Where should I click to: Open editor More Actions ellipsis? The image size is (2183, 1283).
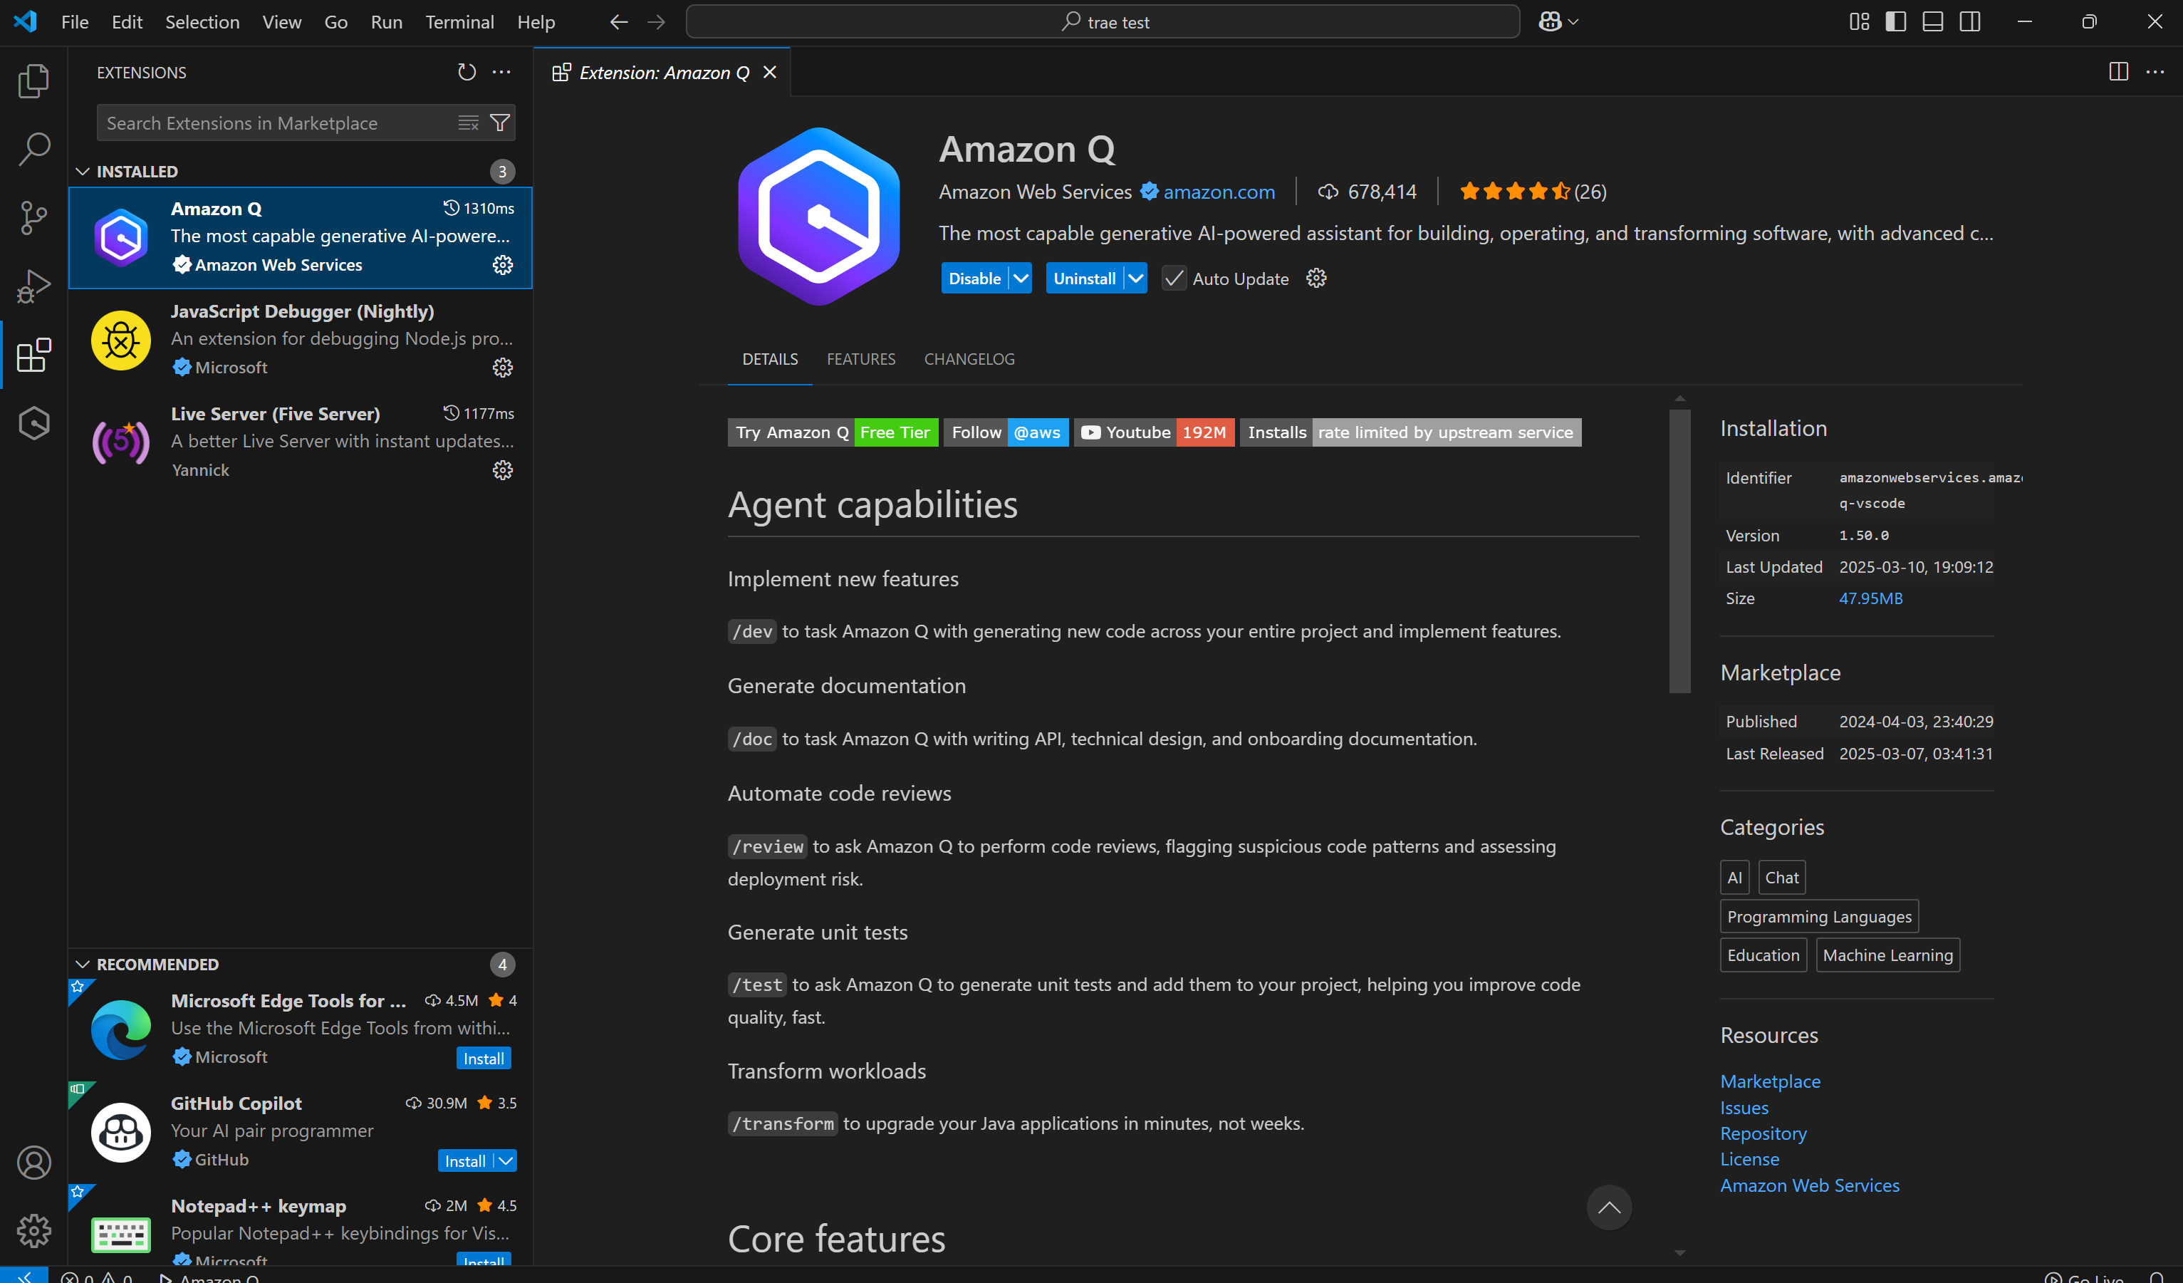2155,72
